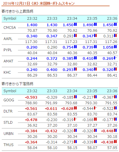Click candlestick icon beside STLD -0.177
119x152 pixels.
(x=115, y=119)
